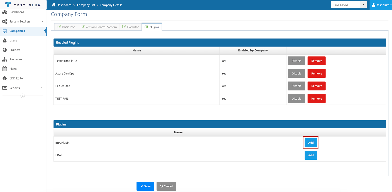Switch to the Basic Info tab
The width and height of the screenshot is (392, 192).
pyautogui.click(x=66, y=27)
